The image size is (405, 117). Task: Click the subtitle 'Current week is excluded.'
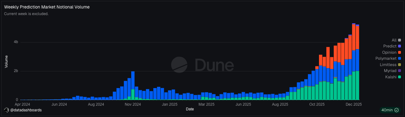(x=26, y=14)
